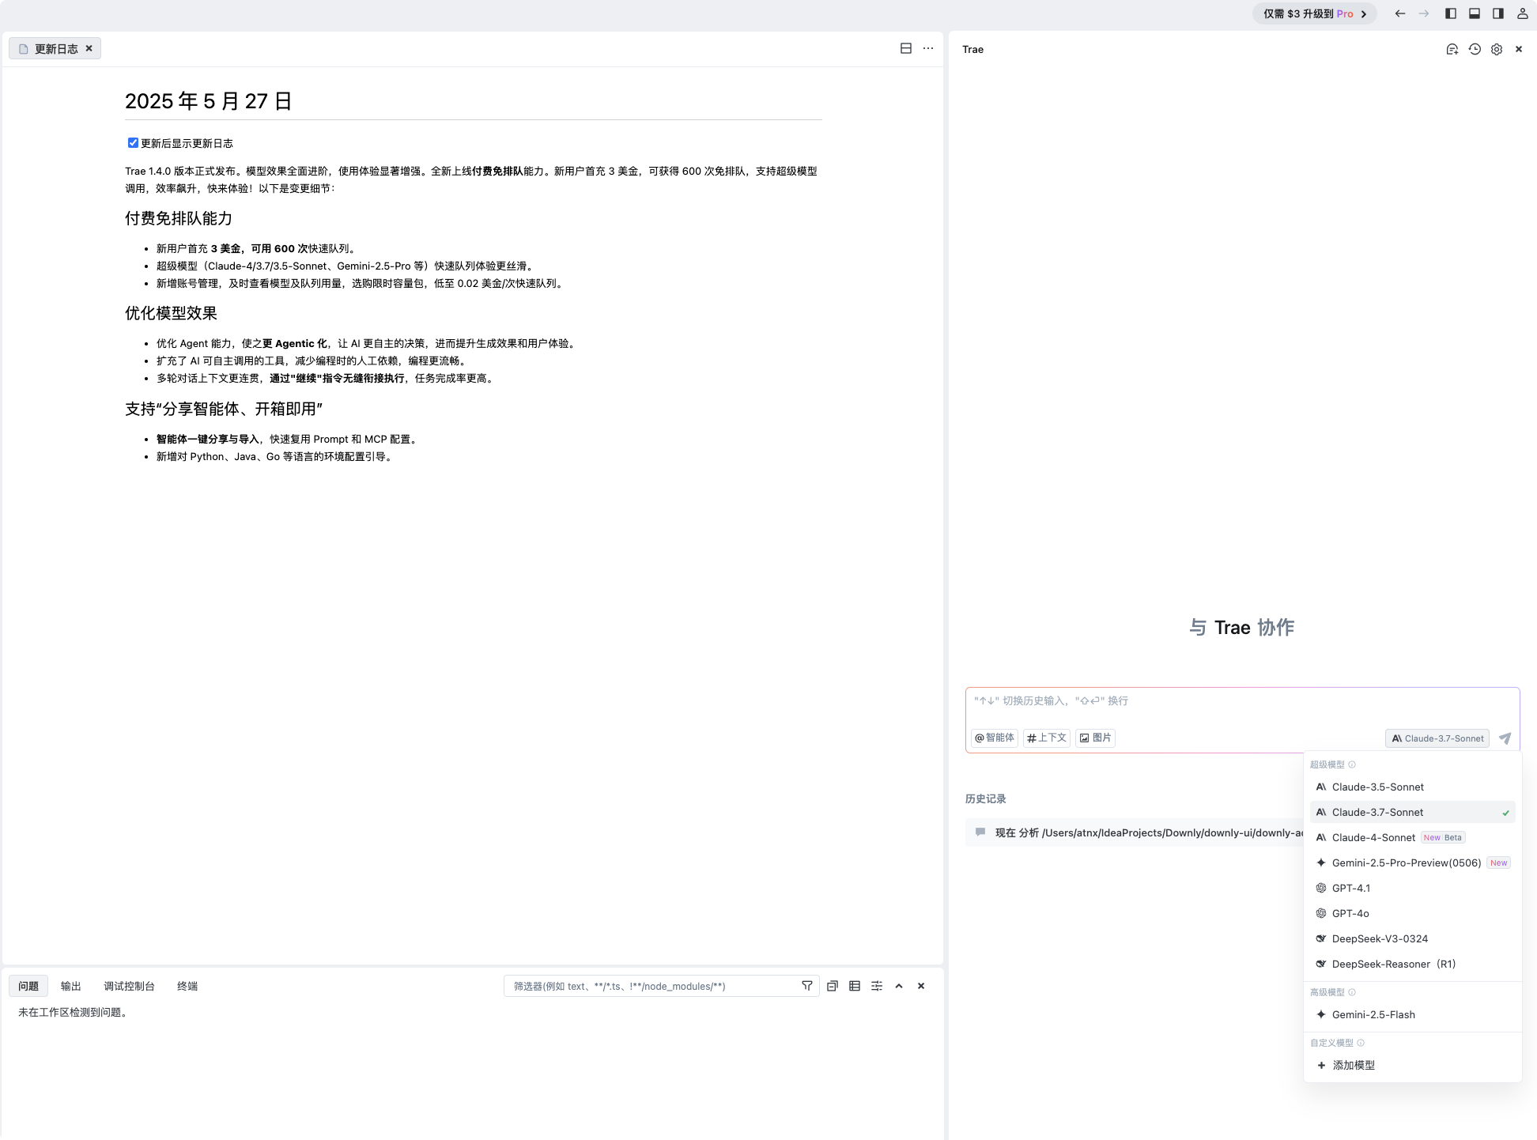Open the Claude-3.7-Sonnet model selector
This screenshot has height=1140, width=1537.
(1437, 738)
